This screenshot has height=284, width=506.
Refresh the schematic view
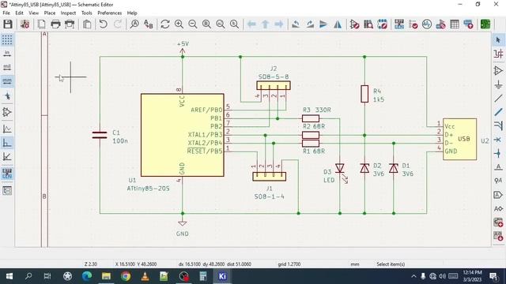[165, 24]
